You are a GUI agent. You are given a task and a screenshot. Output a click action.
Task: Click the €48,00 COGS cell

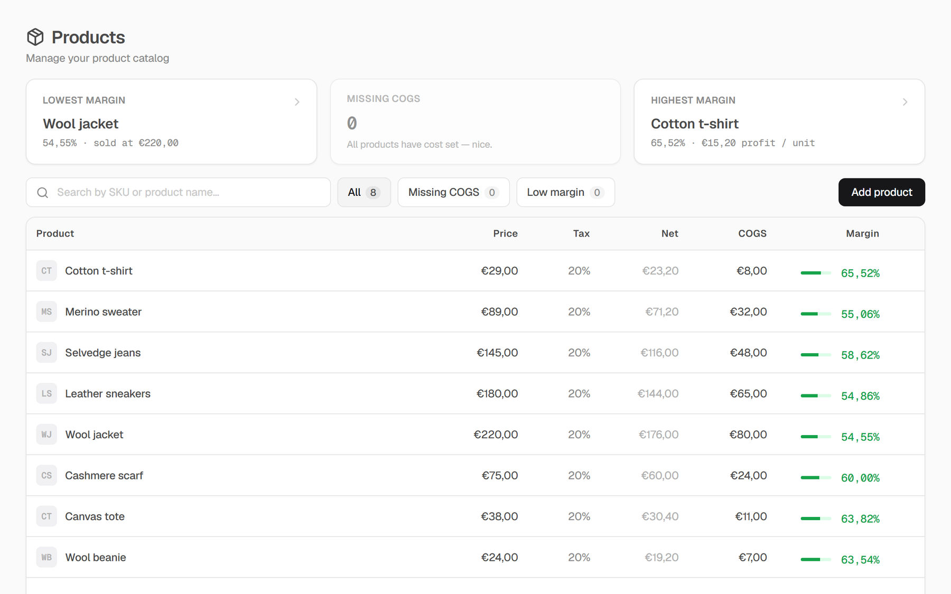(x=748, y=353)
